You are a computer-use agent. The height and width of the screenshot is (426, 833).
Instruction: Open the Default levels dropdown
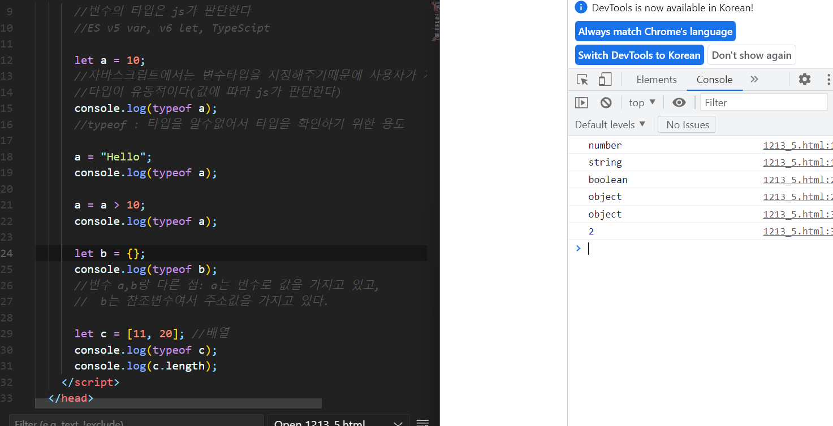point(610,124)
